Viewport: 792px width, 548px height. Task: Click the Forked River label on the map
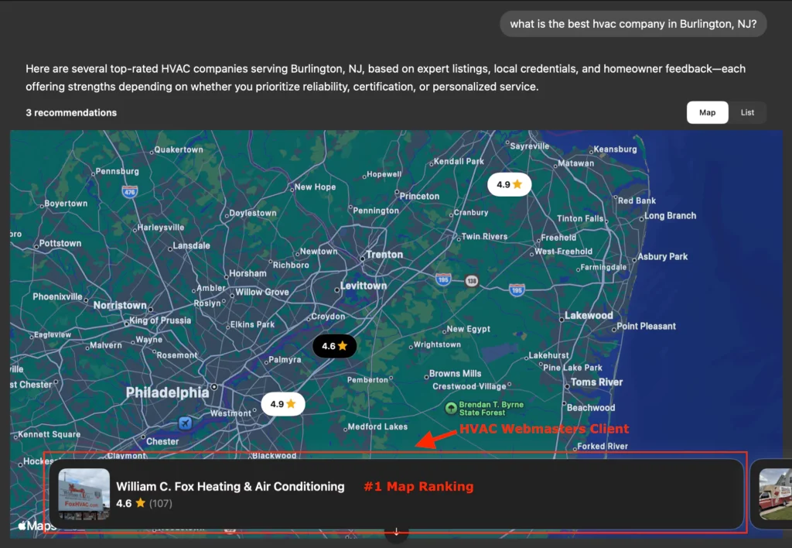pyautogui.click(x=603, y=447)
